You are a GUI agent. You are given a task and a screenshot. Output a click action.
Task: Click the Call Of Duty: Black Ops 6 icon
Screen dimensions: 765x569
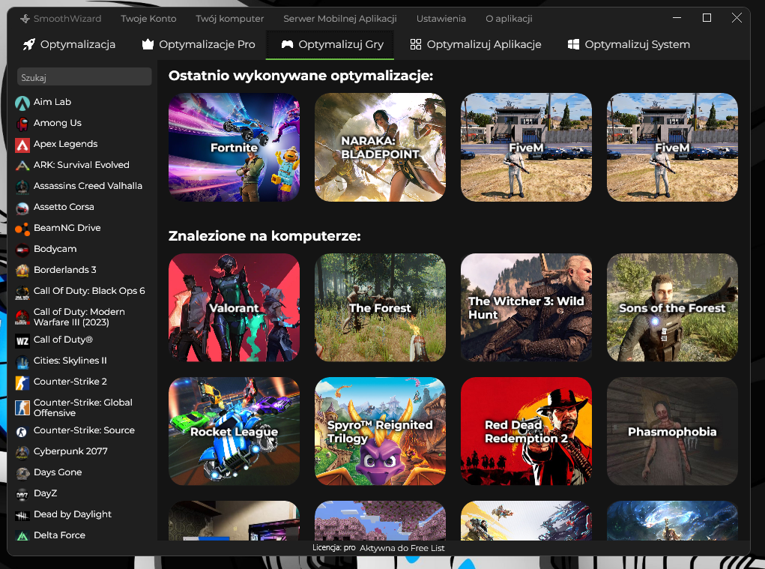(x=22, y=292)
